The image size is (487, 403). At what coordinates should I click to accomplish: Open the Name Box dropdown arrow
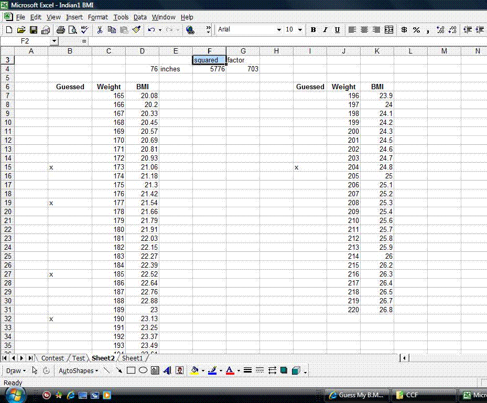(x=54, y=41)
